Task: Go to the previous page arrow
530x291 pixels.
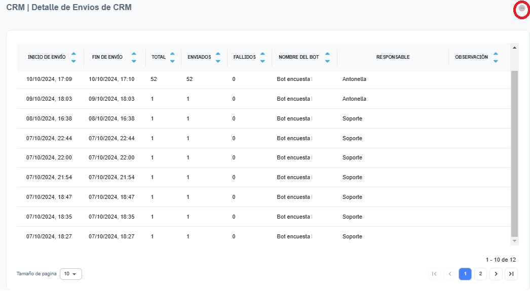Action: 449,274
